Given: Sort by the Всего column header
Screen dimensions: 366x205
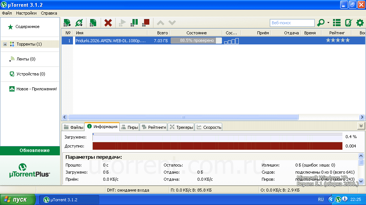Looking at the screenshot, I should (x=159, y=33).
